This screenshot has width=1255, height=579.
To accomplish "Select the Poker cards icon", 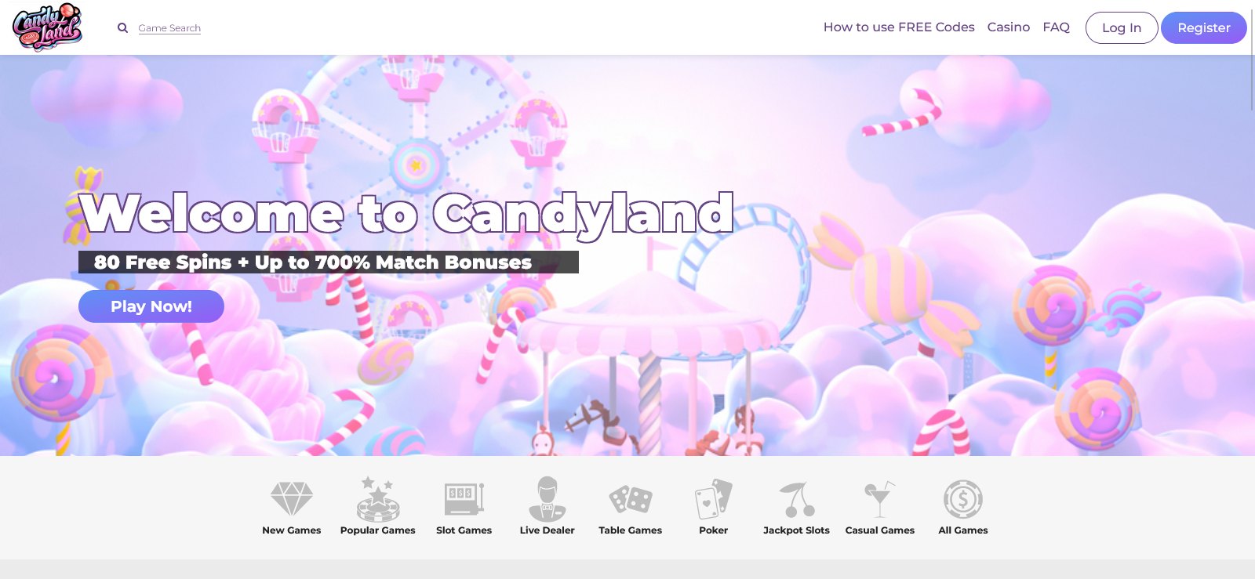I will coord(714,499).
